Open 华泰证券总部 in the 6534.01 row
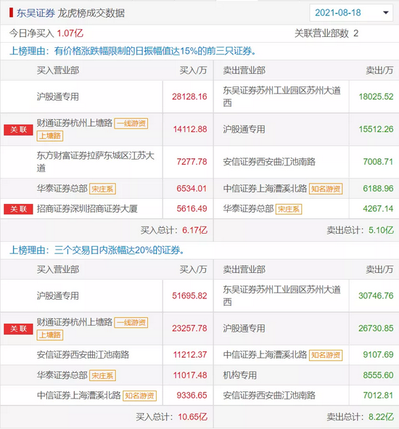Screen dimensions: 399x429 [62, 189]
